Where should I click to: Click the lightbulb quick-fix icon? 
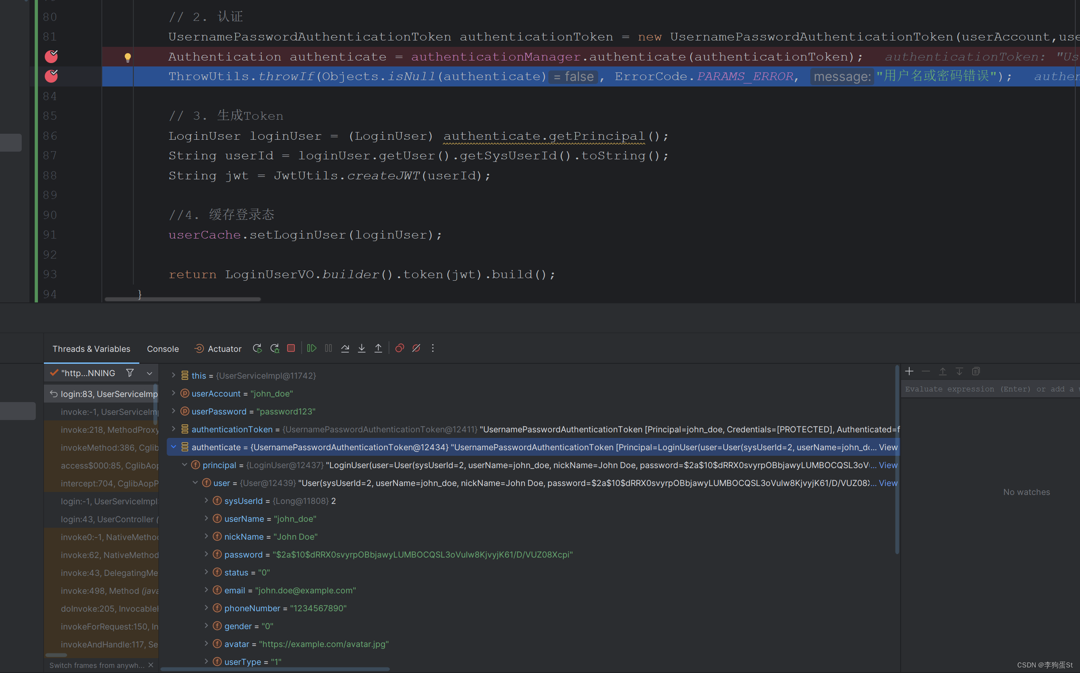point(128,57)
